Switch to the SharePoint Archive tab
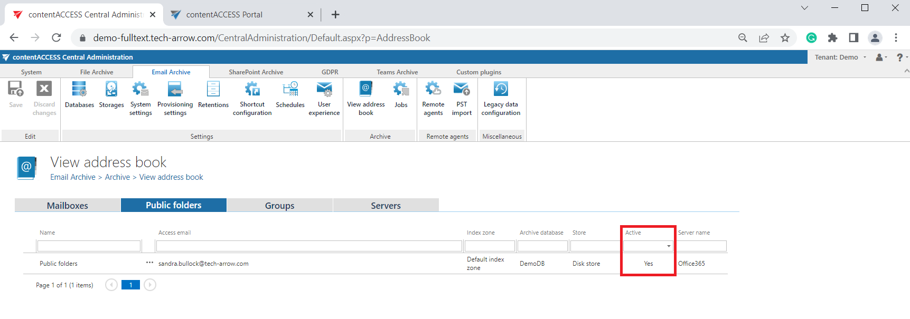This screenshot has width=910, height=319. [x=256, y=72]
